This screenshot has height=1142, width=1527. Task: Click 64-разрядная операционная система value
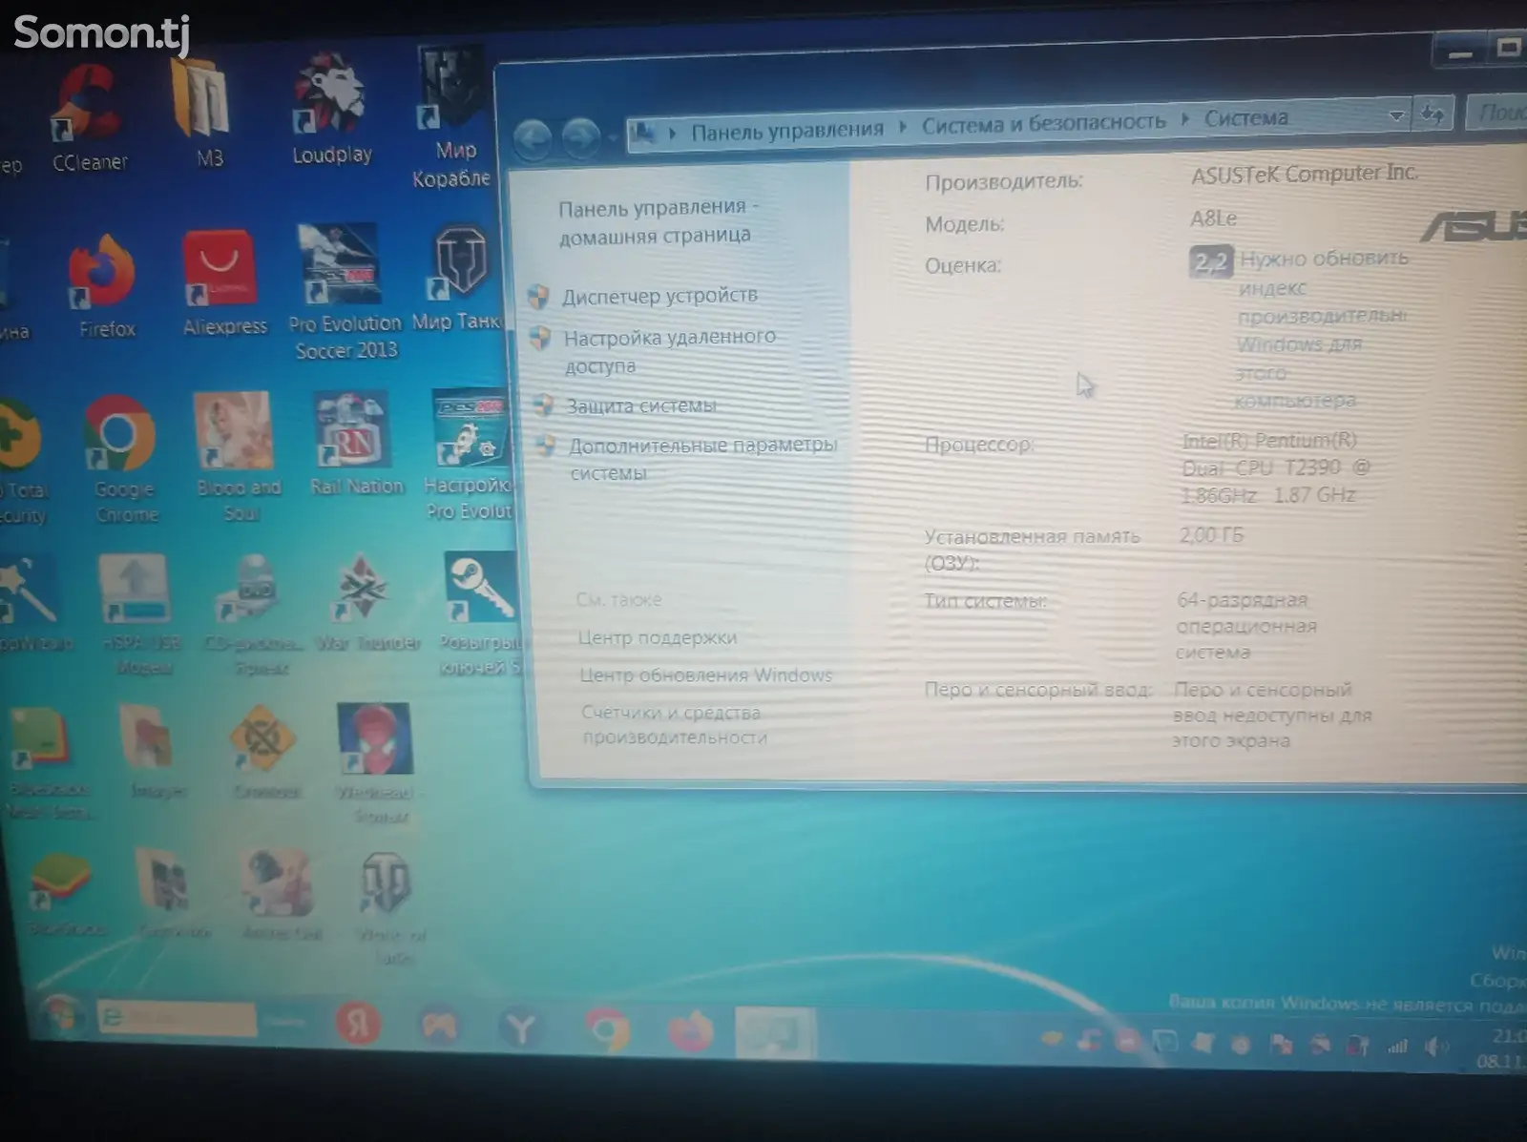point(1245,626)
